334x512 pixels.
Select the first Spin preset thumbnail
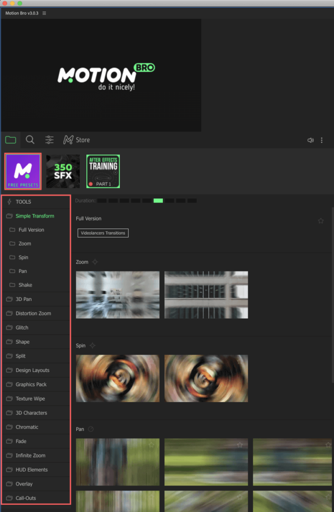tap(118, 378)
